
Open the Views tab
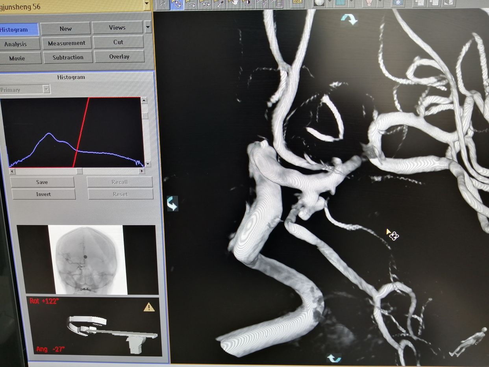117,28
